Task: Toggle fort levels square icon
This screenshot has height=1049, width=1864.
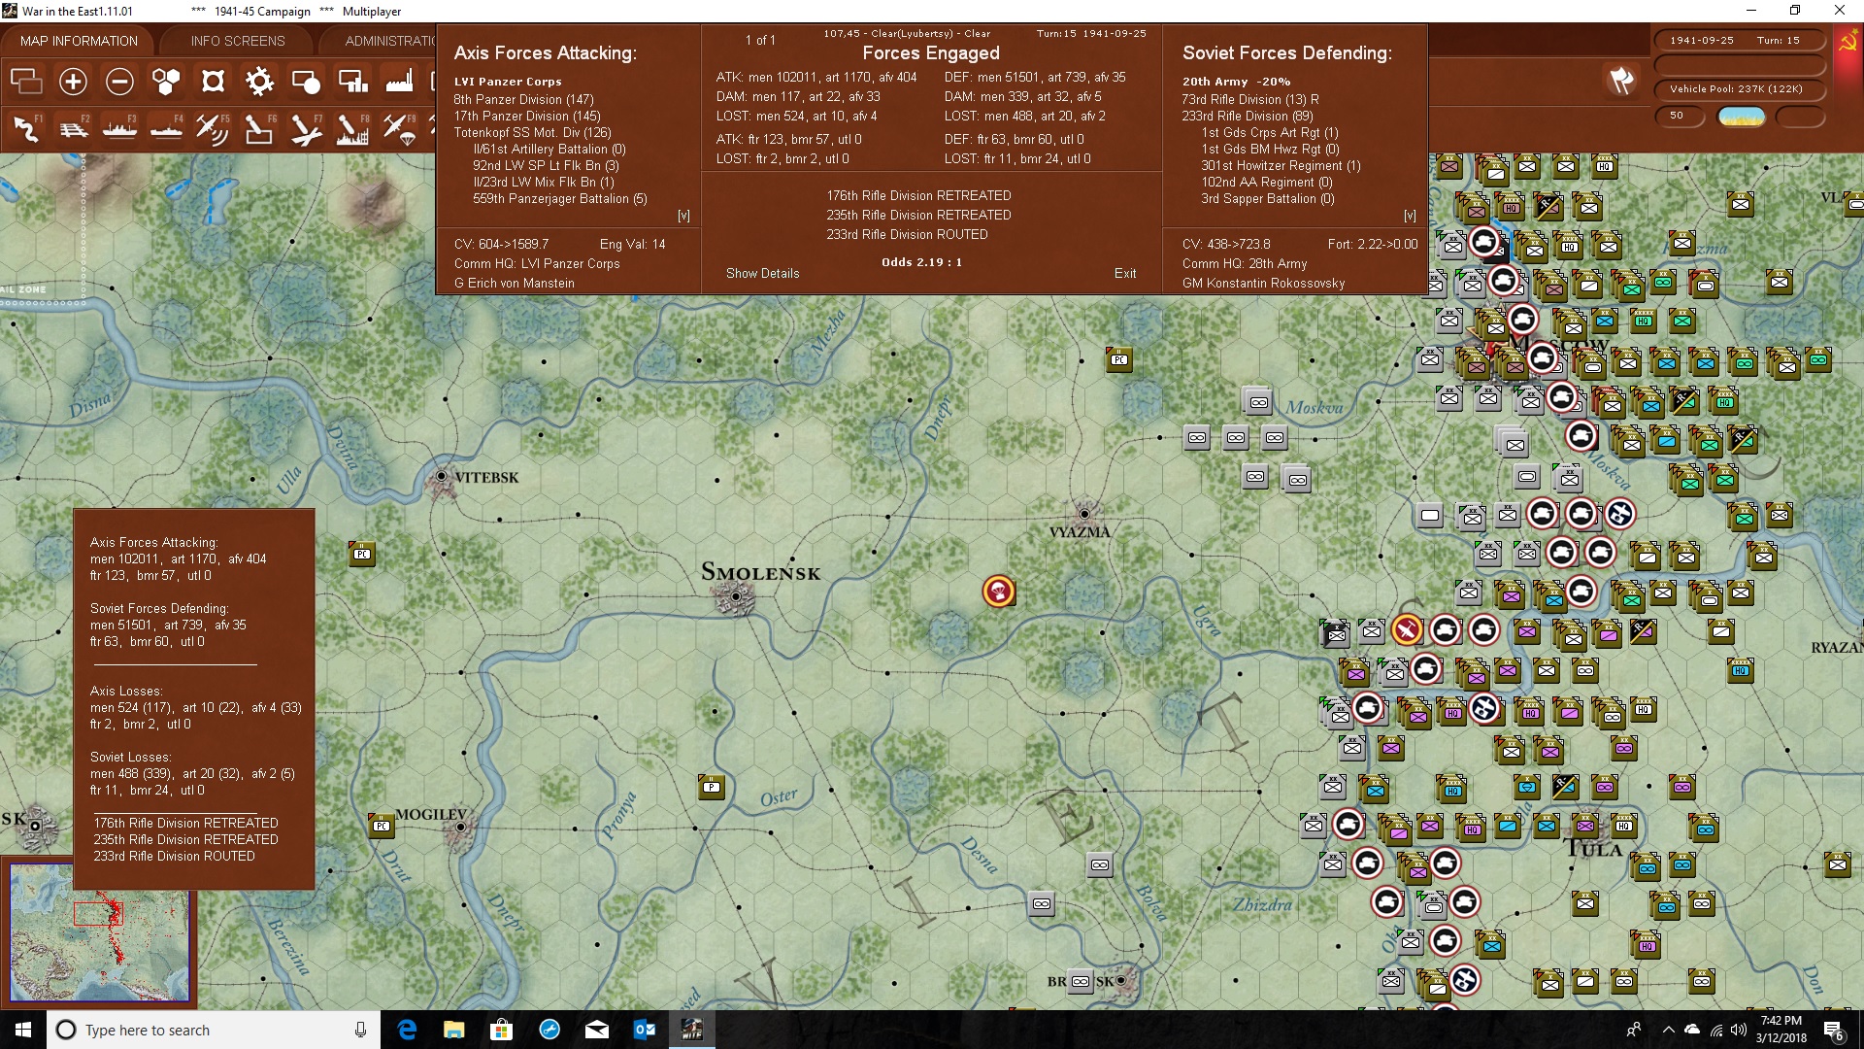Action: coord(213,82)
